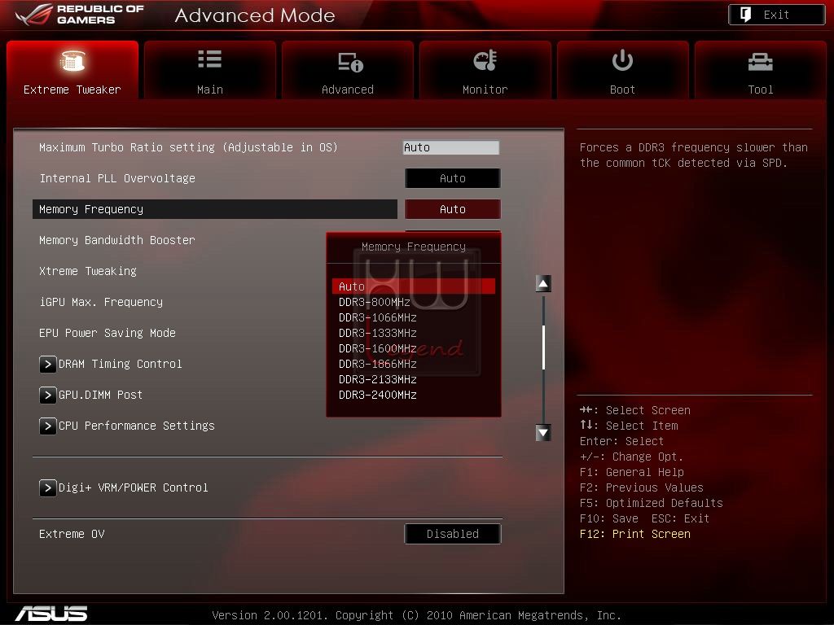Viewport: 834px width, 625px height.
Task: Expand DRAM Timing Control submenu arrow
Action: (x=47, y=364)
